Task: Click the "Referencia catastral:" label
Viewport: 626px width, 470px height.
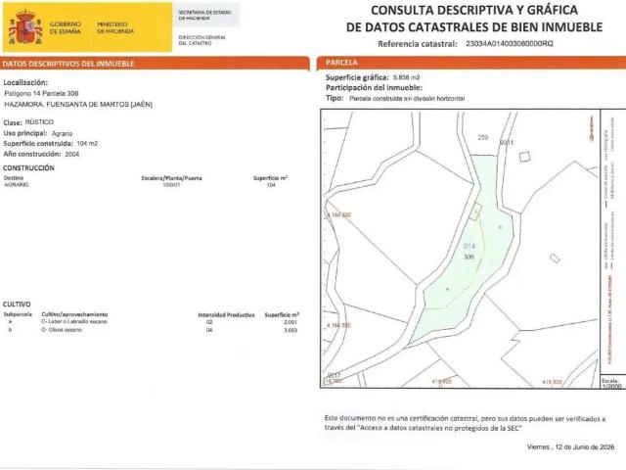Action: (x=418, y=44)
